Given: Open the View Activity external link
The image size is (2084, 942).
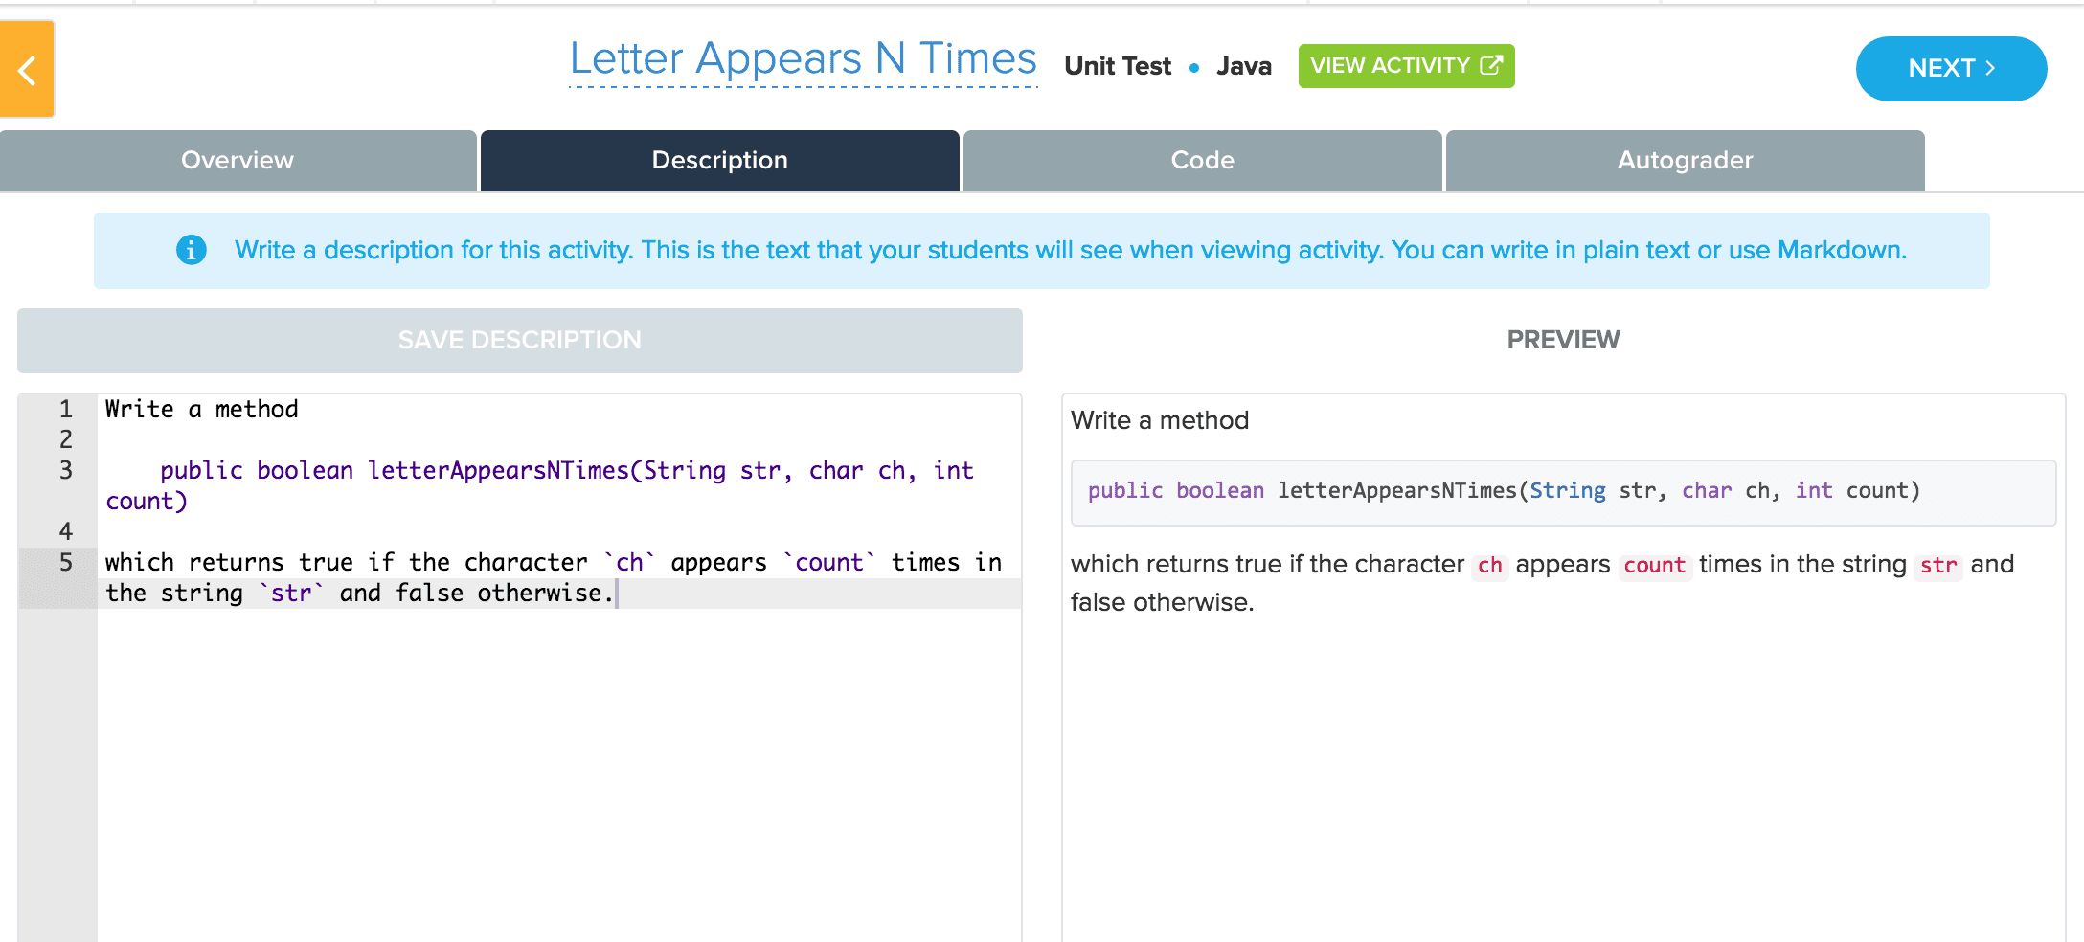Looking at the screenshot, I should coord(1405,66).
